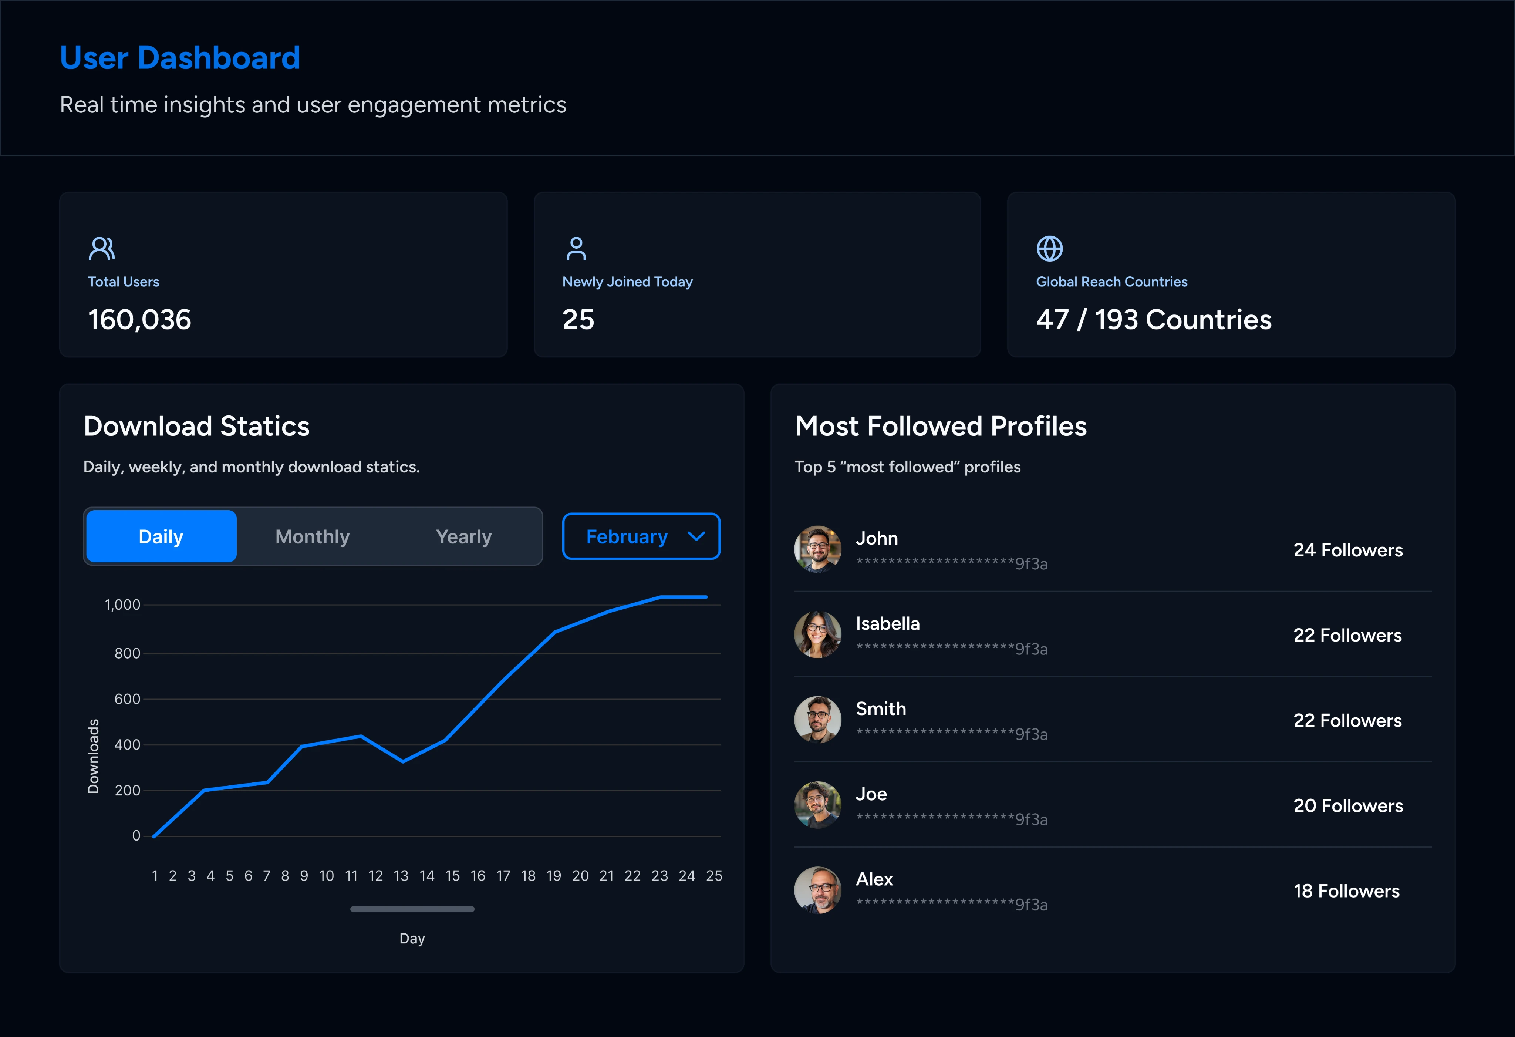
Task: Click the 1,000 y-axis label
Action: point(122,605)
